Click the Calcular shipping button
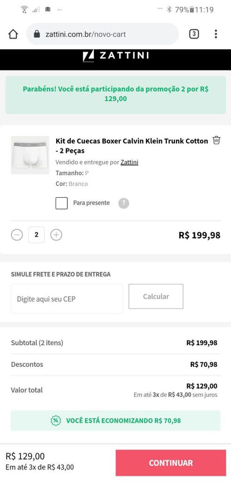231x481 pixels. coord(156,296)
